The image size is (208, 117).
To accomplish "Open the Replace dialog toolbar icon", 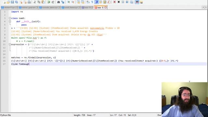I will pyautogui.click(x=63, y=2).
